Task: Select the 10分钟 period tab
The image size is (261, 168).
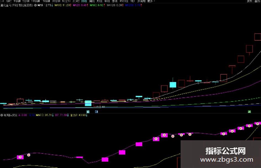Action: (35, 1)
